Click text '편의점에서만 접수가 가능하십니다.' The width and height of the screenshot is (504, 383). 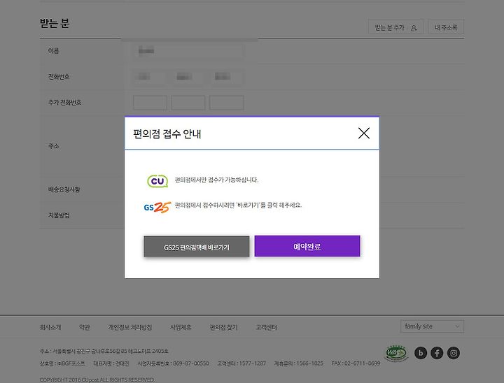click(x=216, y=180)
